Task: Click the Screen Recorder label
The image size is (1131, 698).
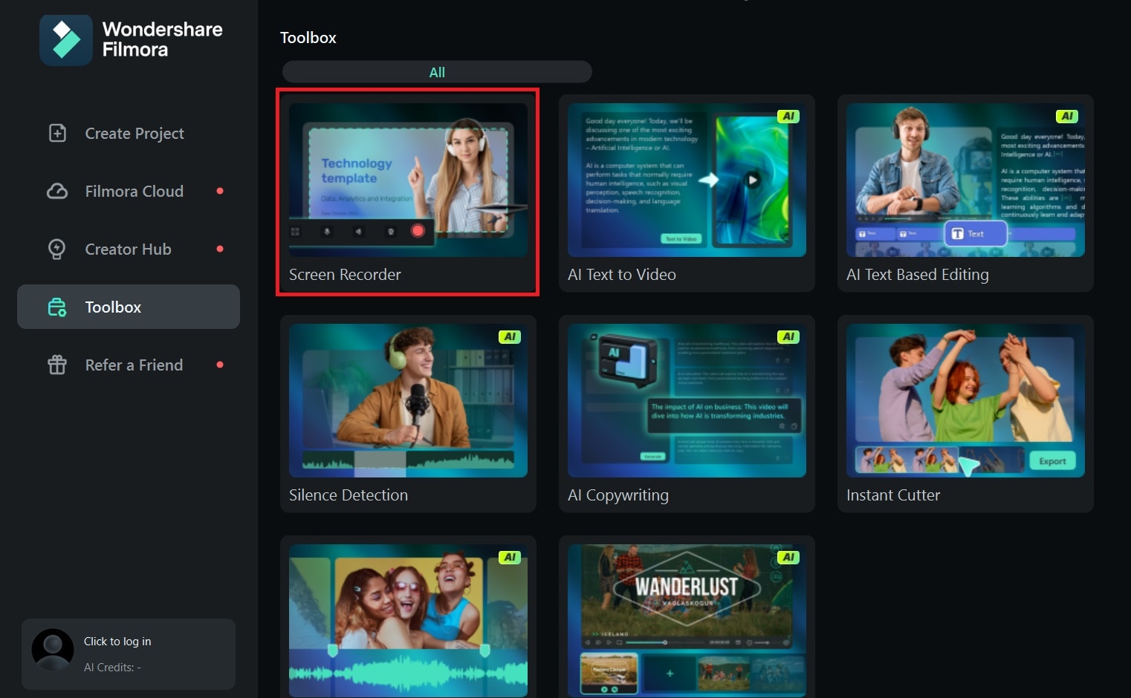Action: coord(345,275)
